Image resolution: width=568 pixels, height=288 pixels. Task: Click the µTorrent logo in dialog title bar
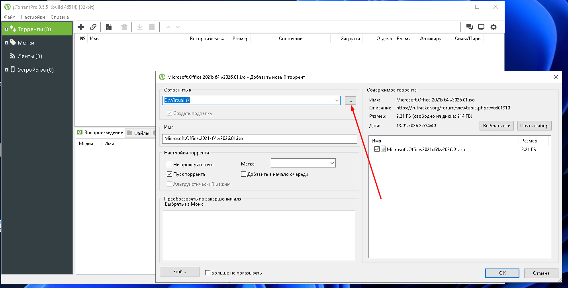click(162, 77)
